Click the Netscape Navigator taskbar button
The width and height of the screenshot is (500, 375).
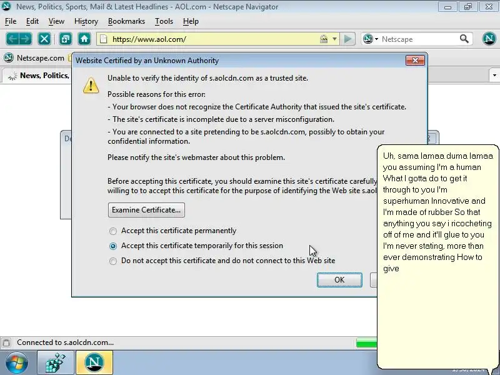tap(94, 362)
